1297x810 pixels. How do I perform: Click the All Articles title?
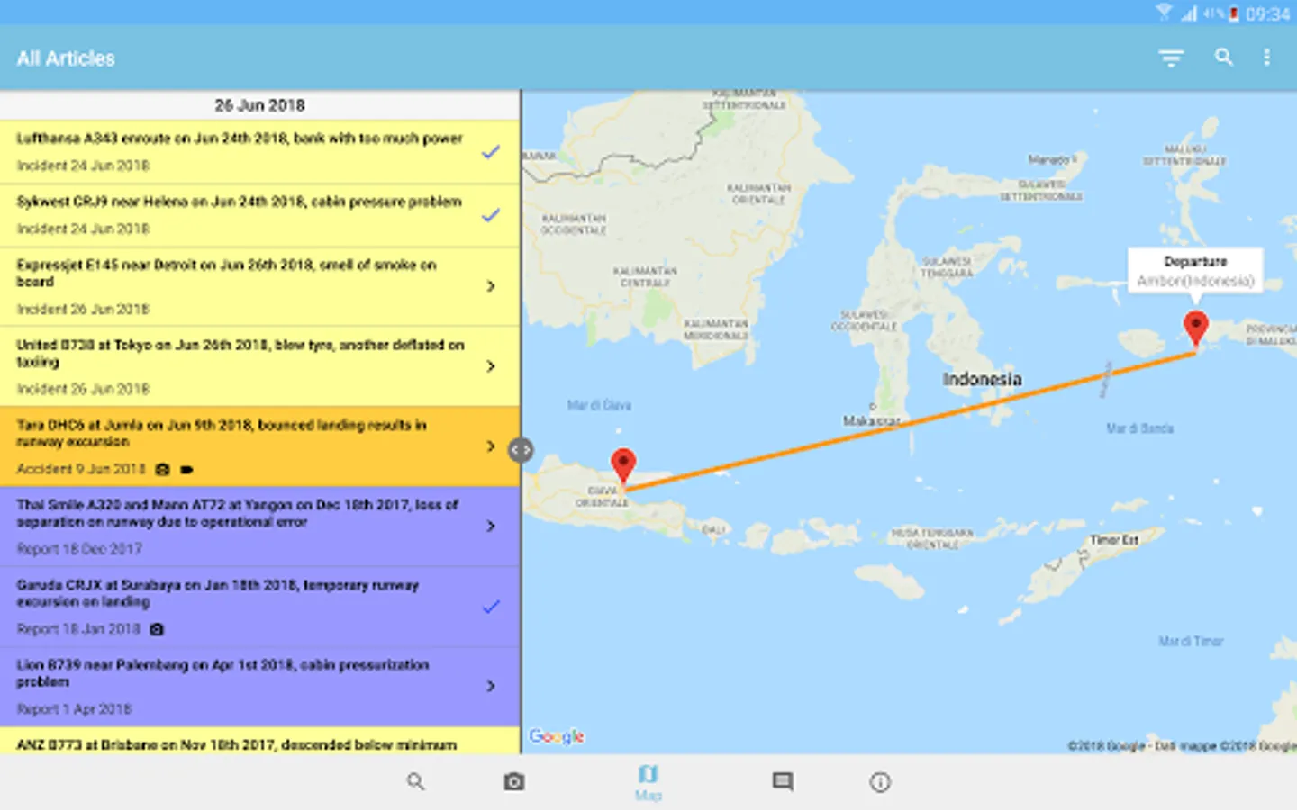(x=66, y=58)
